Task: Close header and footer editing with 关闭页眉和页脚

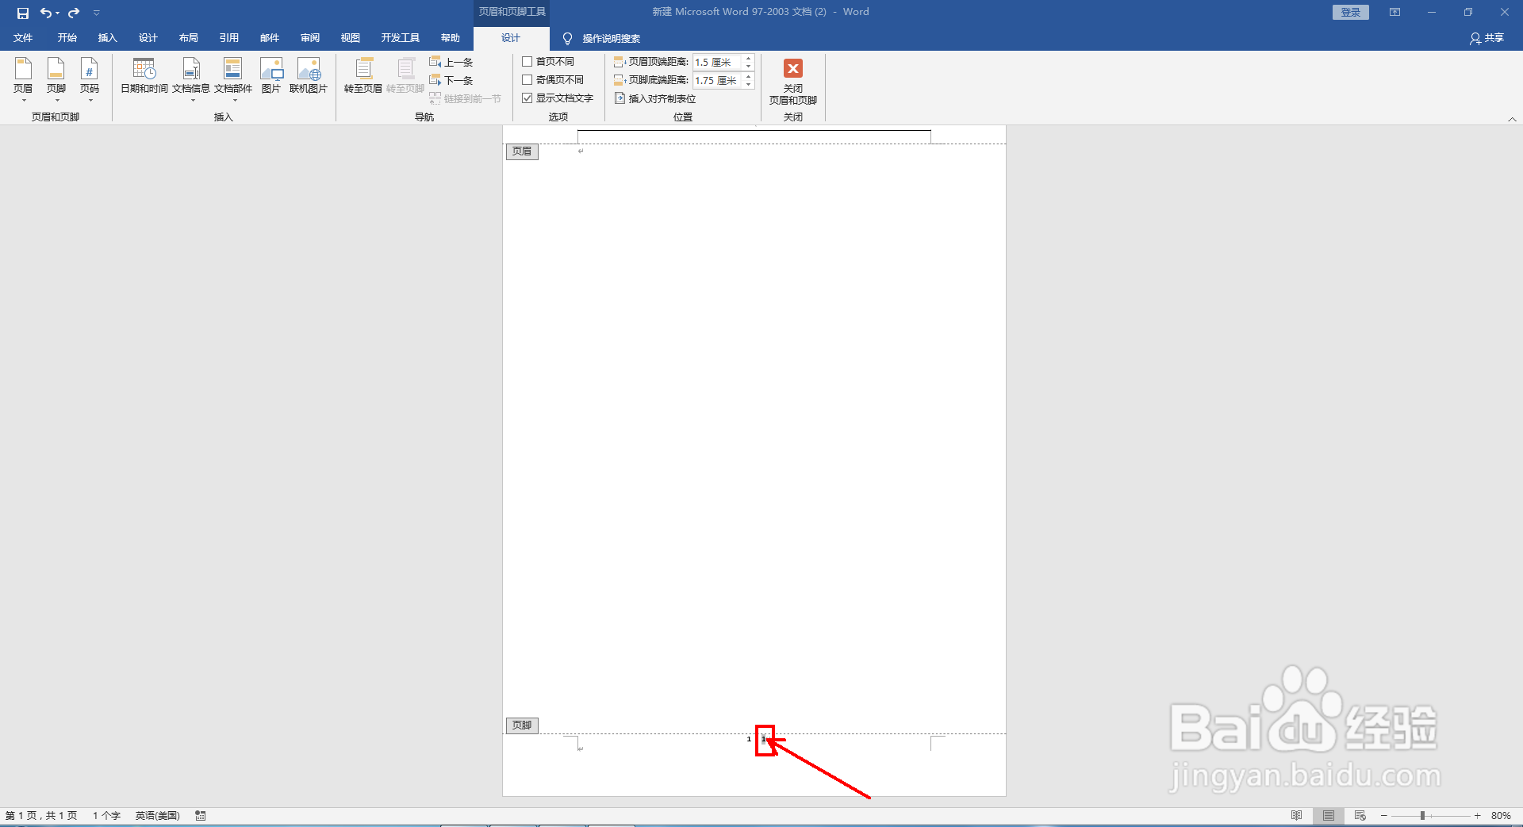Action: coord(792,82)
